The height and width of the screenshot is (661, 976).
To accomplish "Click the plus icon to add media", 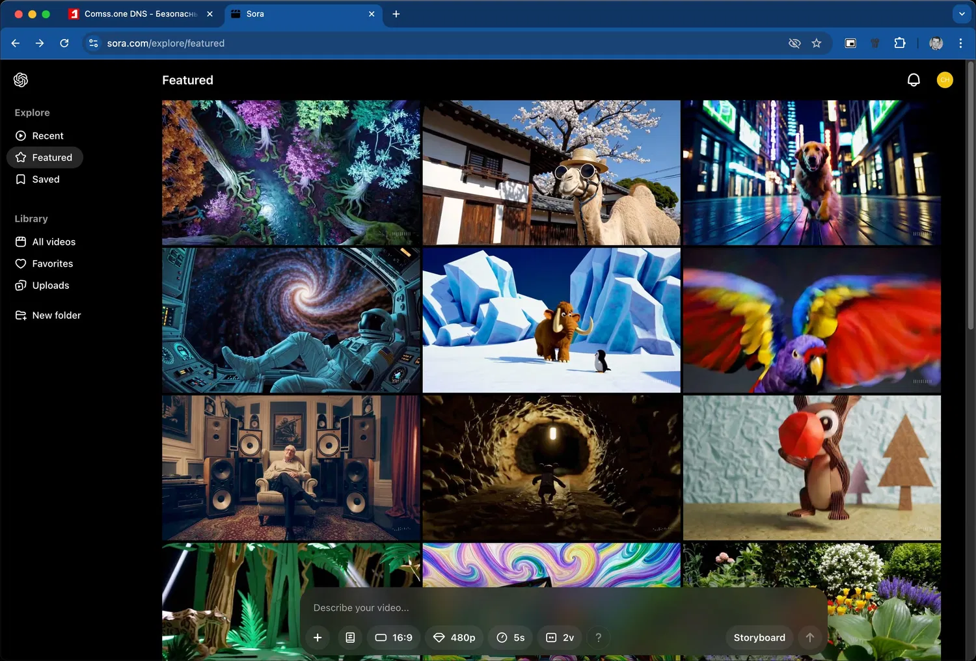I will pyautogui.click(x=318, y=638).
